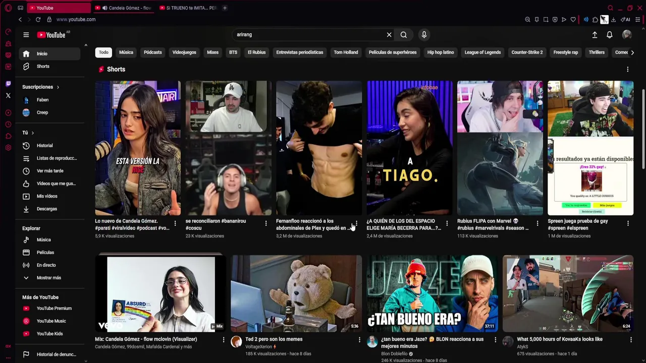Open the upload/create video icon
The image size is (646, 363).
[x=595, y=35]
